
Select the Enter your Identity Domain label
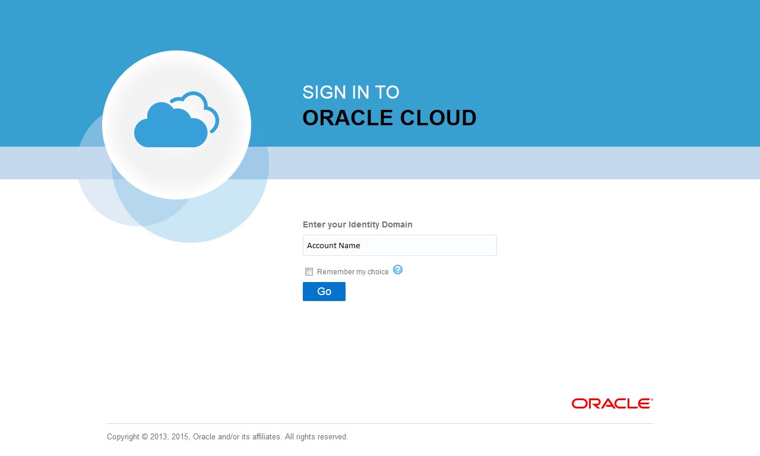(x=357, y=224)
